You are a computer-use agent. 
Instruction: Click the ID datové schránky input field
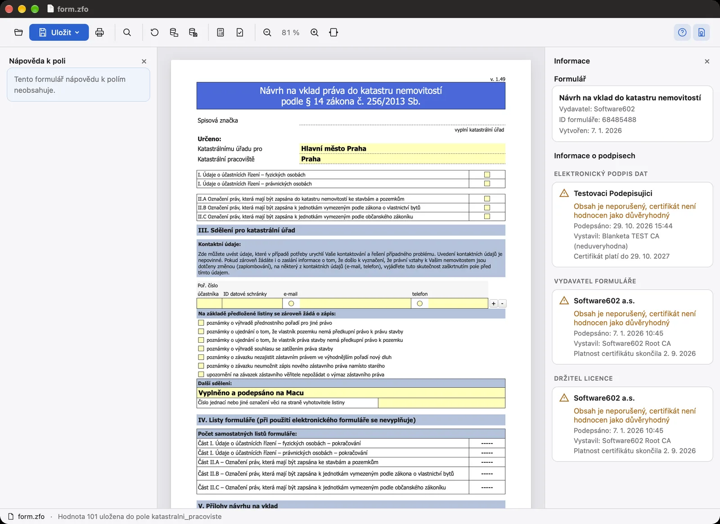[252, 304]
